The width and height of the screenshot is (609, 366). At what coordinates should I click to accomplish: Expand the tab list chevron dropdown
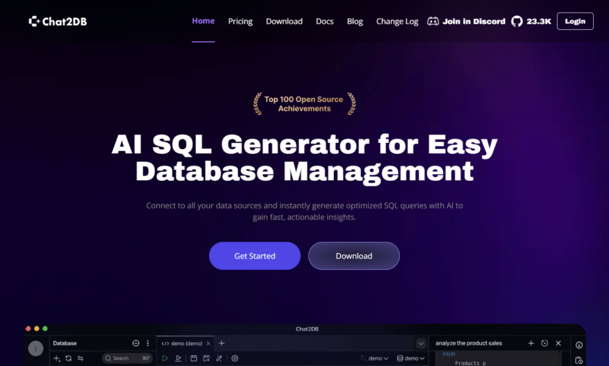tap(421, 344)
